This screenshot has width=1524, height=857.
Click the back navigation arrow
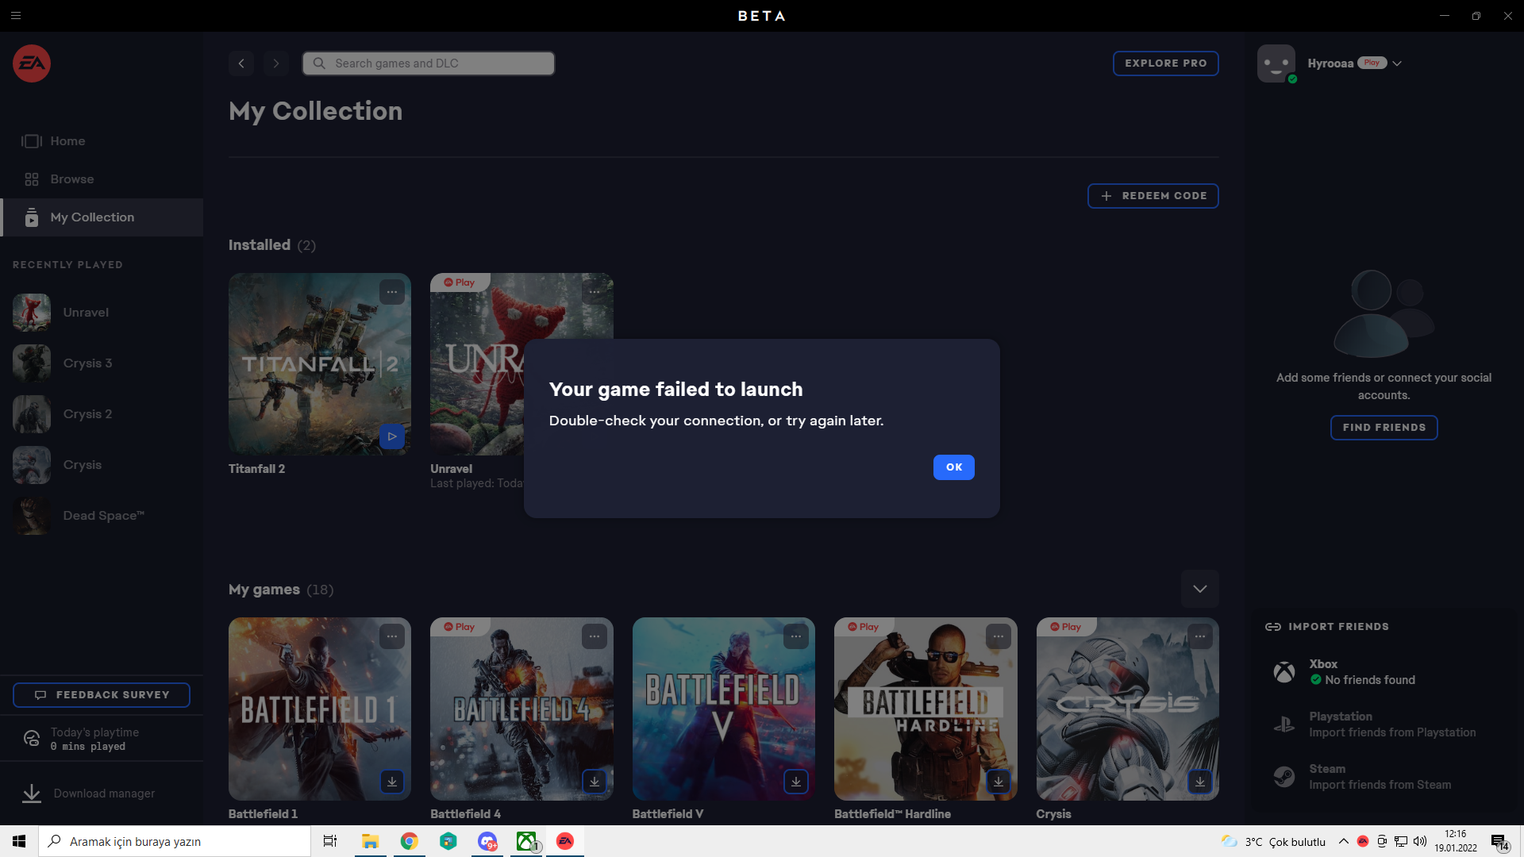coord(241,63)
